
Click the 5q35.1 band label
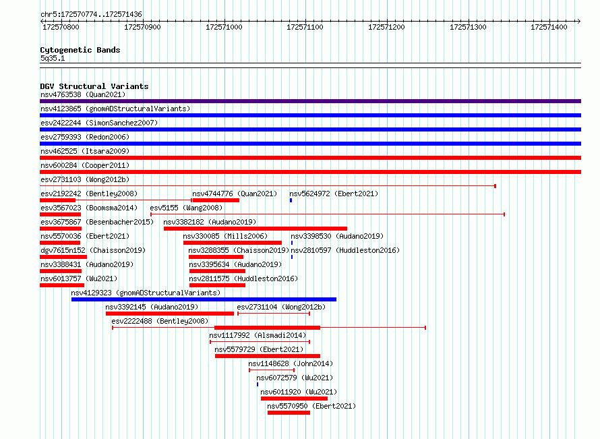(x=53, y=58)
